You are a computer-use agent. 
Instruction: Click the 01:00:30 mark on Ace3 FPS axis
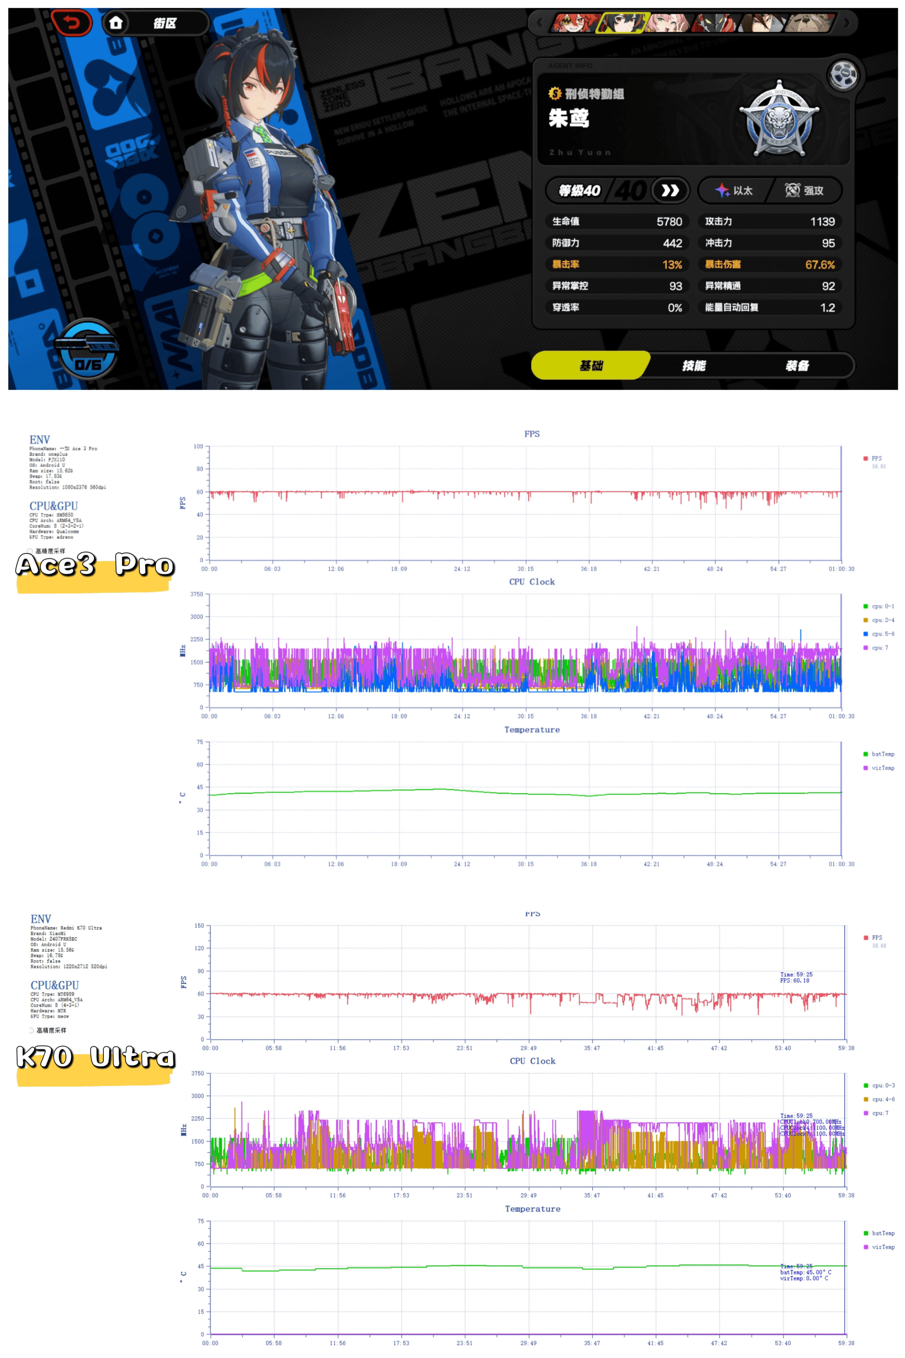pyautogui.click(x=842, y=568)
